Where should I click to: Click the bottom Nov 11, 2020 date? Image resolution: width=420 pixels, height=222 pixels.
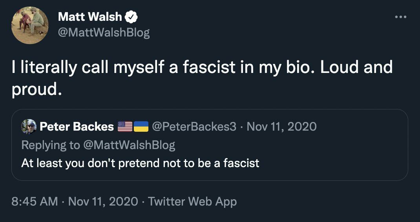(103, 202)
